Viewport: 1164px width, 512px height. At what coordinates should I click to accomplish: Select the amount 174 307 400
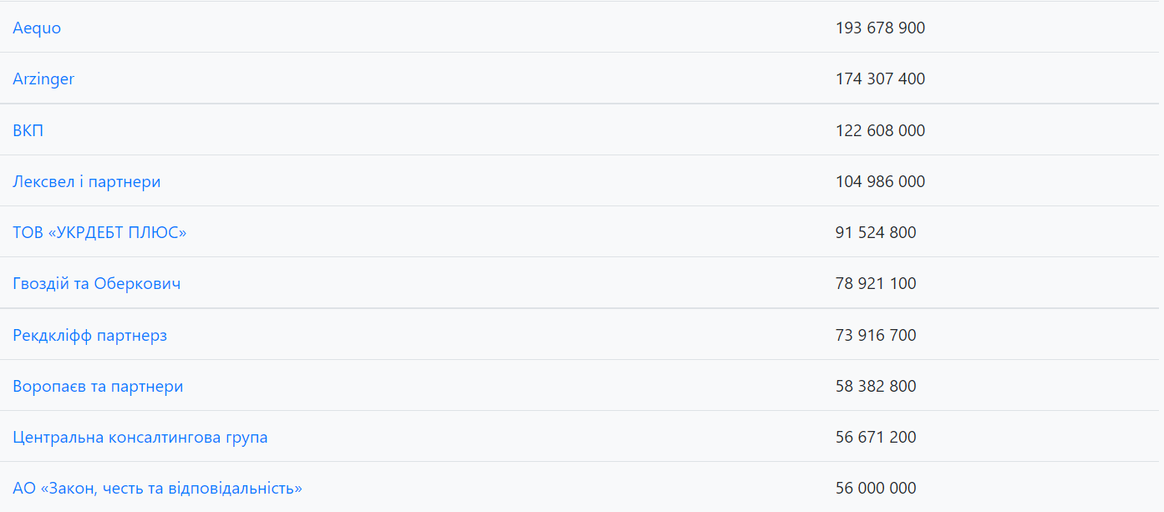(881, 79)
